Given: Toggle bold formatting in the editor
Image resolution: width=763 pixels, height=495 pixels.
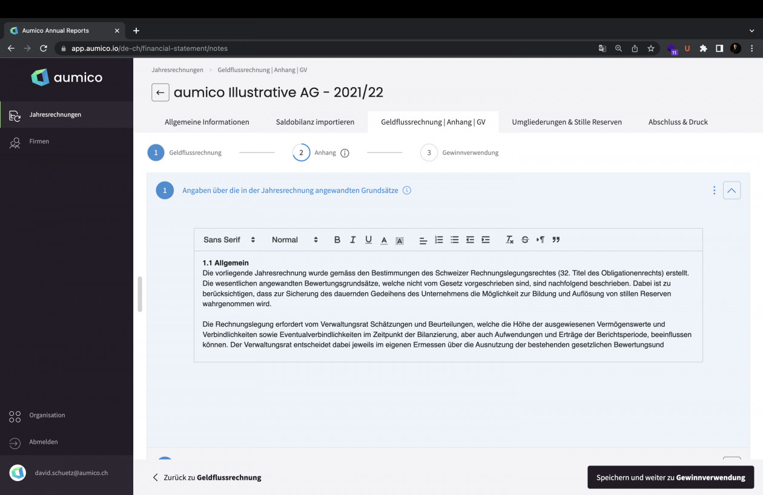Looking at the screenshot, I should pos(337,240).
